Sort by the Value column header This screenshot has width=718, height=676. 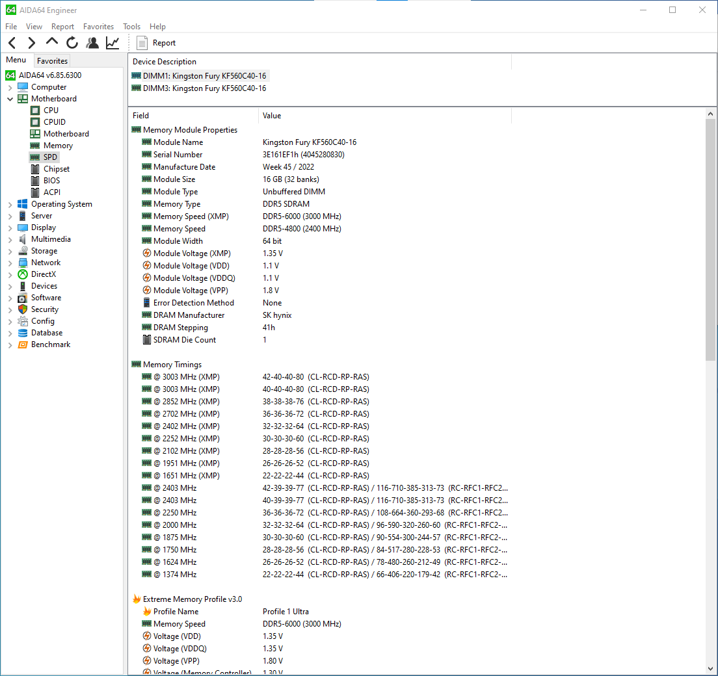(x=384, y=116)
